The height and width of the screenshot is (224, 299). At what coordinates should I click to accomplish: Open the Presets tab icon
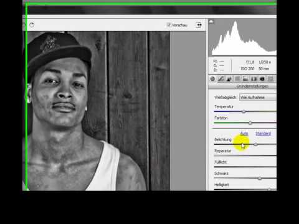point(270,79)
